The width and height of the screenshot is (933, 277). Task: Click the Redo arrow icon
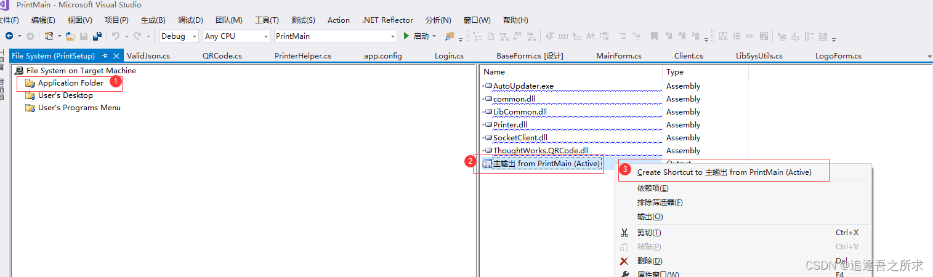(137, 36)
